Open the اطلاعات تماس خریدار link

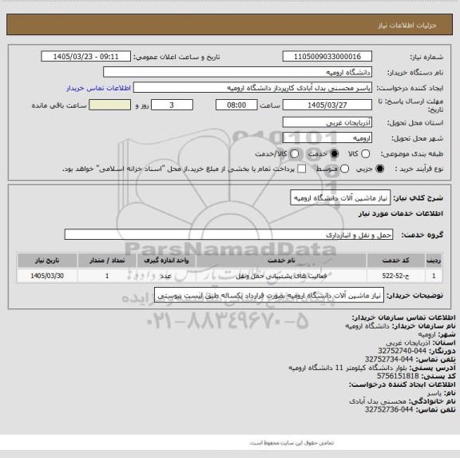point(98,88)
